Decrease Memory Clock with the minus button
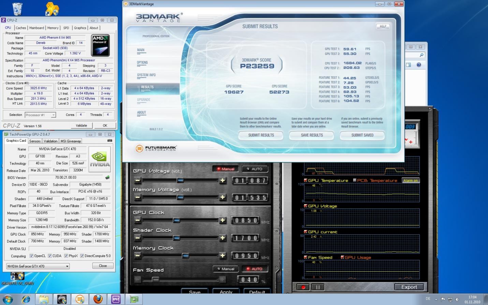 (x=137, y=256)
